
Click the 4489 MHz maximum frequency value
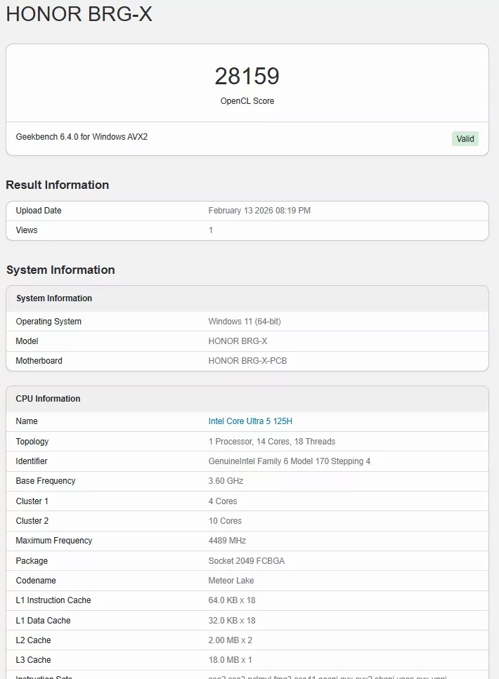point(227,541)
